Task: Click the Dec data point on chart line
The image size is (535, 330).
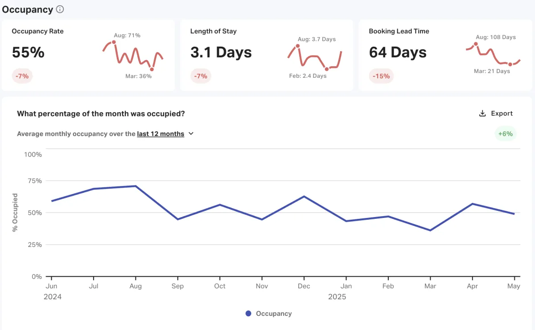Action: [304, 196]
